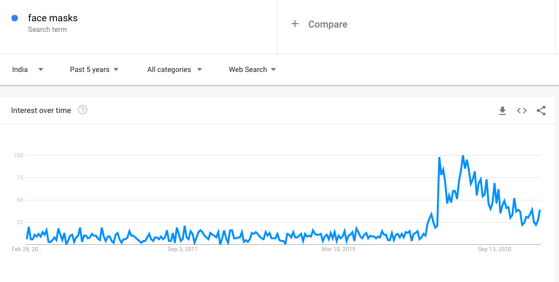
Task: Click the Sep 13, 2020 axis label
Action: [x=494, y=249]
